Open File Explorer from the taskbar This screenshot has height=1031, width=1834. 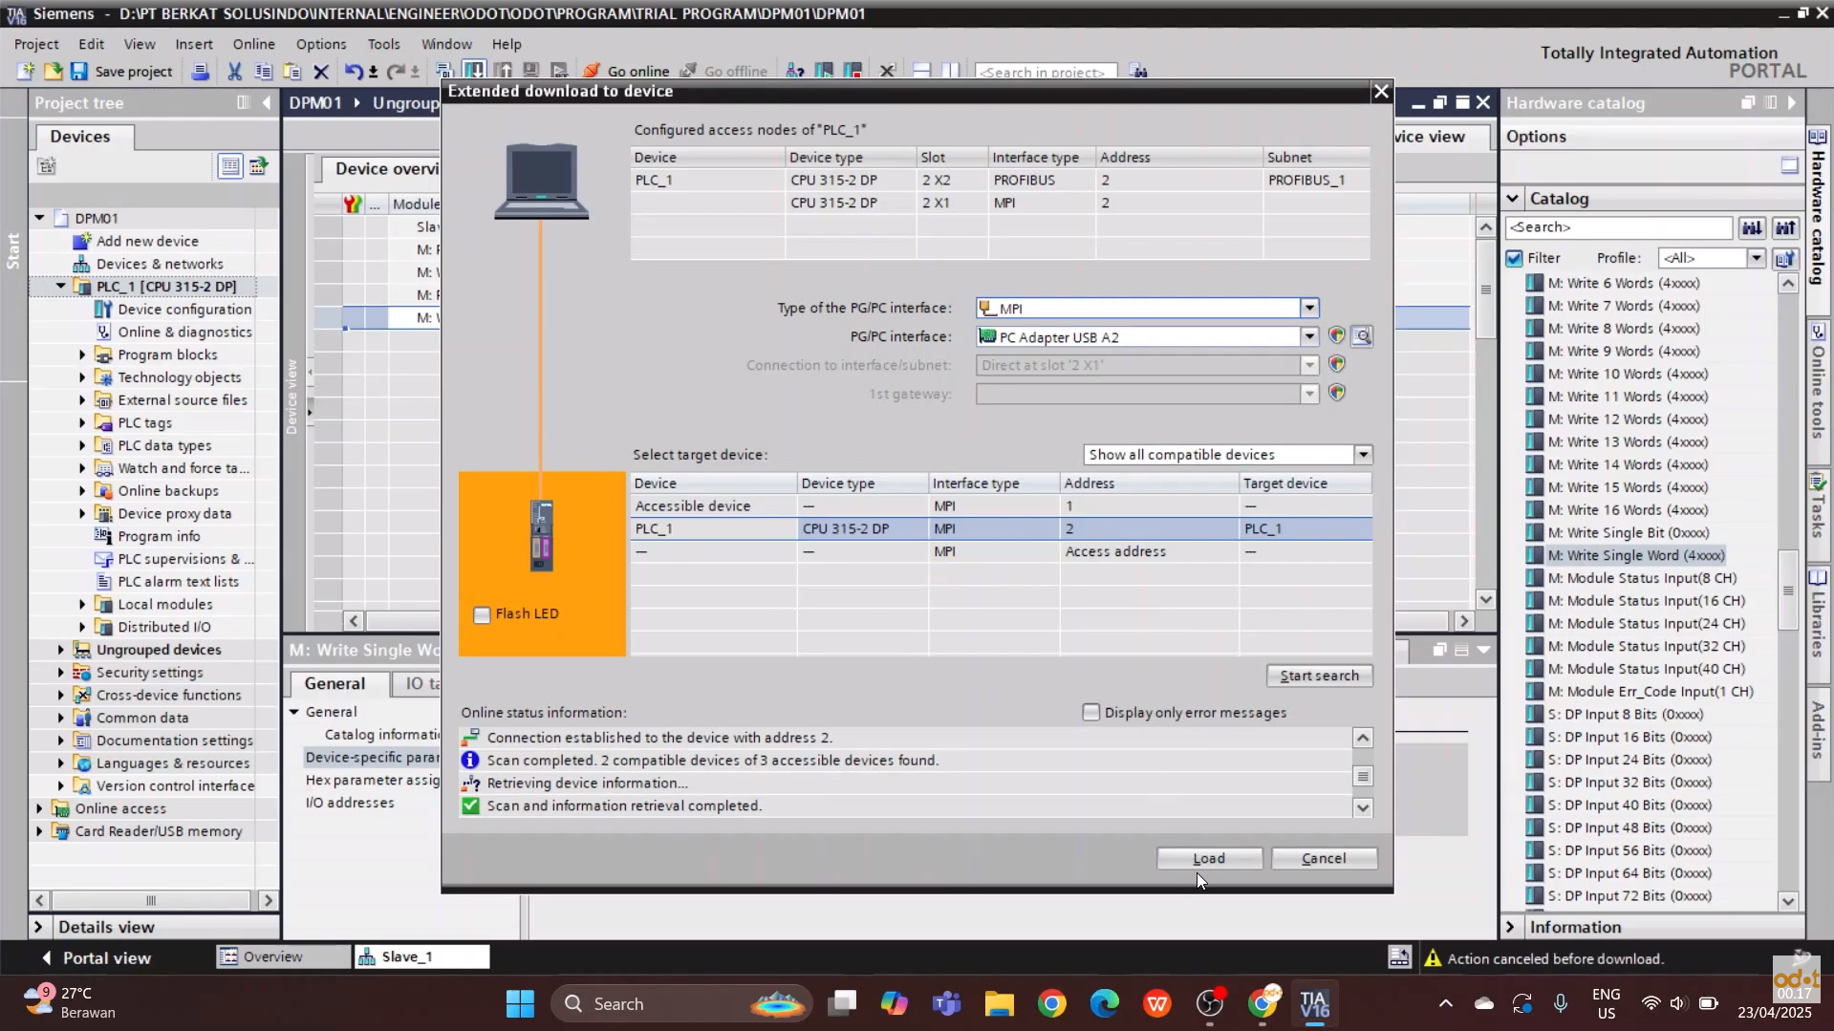pos(999,1003)
